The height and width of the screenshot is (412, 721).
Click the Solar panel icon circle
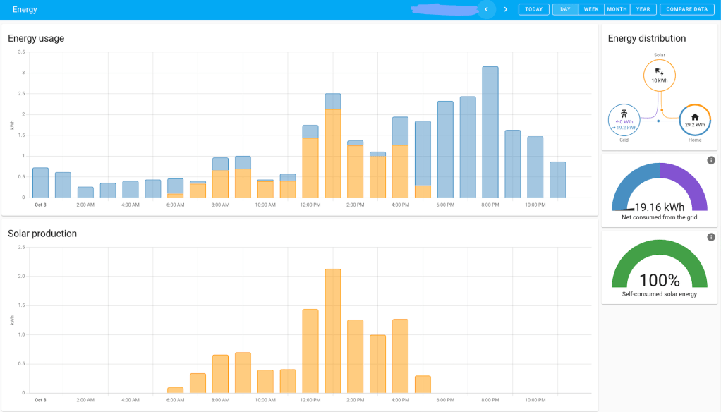pos(659,75)
